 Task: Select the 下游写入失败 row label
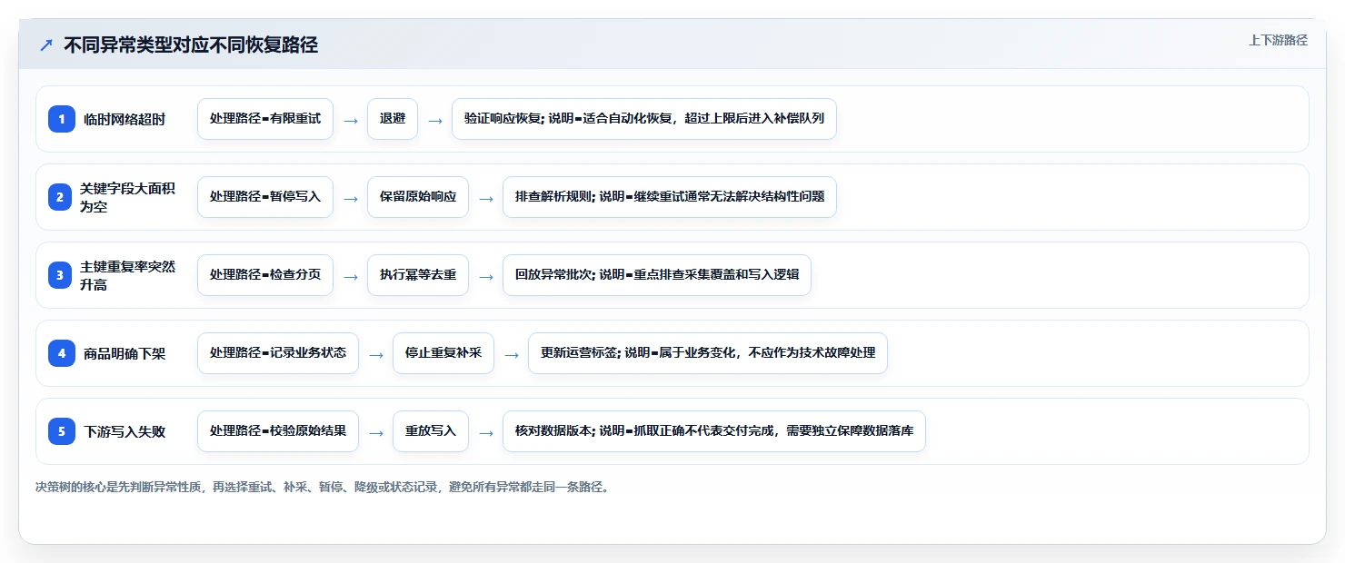pyautogui.click(x=125, y=431)
